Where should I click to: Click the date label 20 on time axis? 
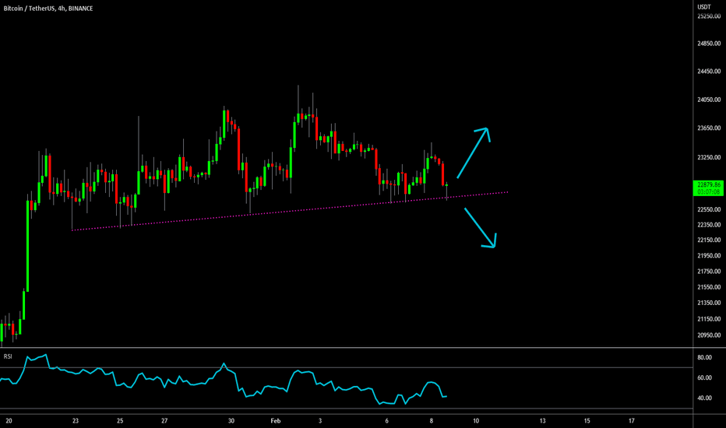click(x=9, y=421)
